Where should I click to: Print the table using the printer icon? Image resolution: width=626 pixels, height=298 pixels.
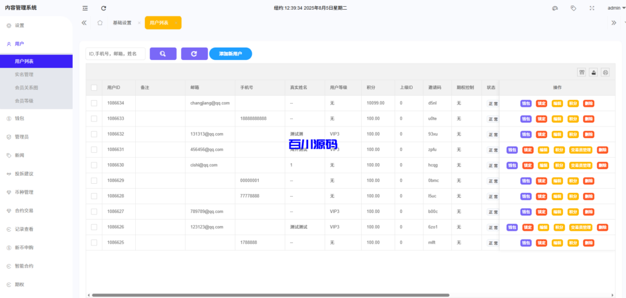pyautogui.click(x=605, y=72)
